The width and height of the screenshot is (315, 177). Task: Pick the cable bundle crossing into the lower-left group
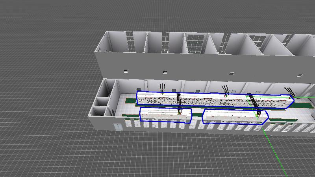click(179, 103)
